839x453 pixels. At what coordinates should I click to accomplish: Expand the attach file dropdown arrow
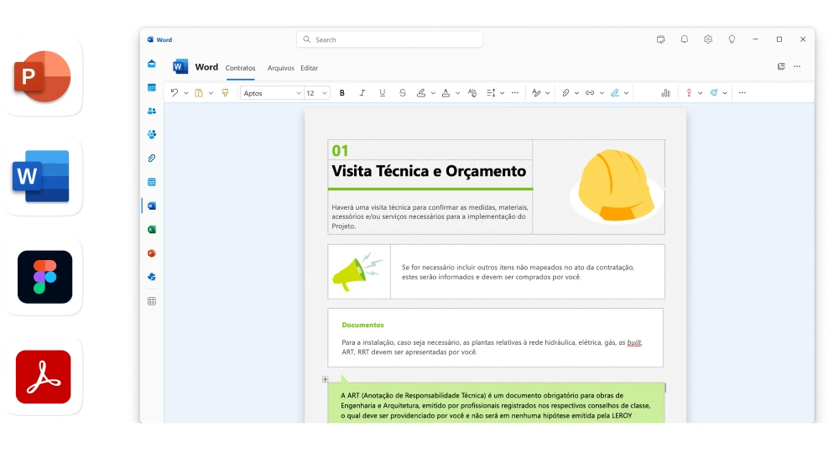(x=576, y=93)
